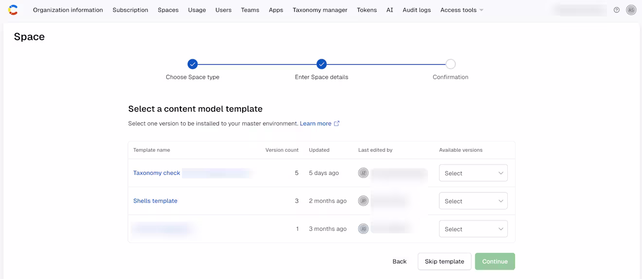642x279 pixels.
Task: Click the Back button
Action: click(x=399, y=262)
